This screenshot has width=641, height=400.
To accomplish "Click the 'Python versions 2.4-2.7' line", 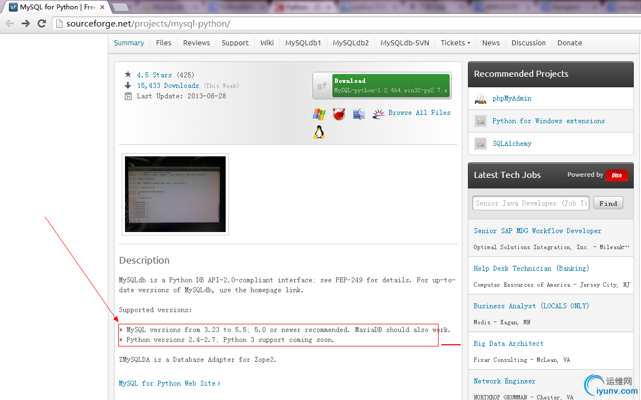I will (x=226, y=340).
